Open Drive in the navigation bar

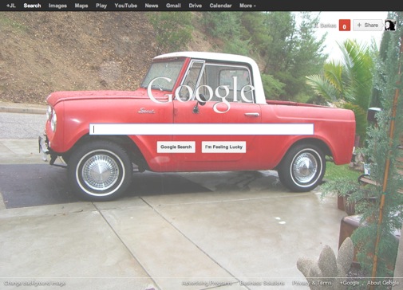coord(196,6)
